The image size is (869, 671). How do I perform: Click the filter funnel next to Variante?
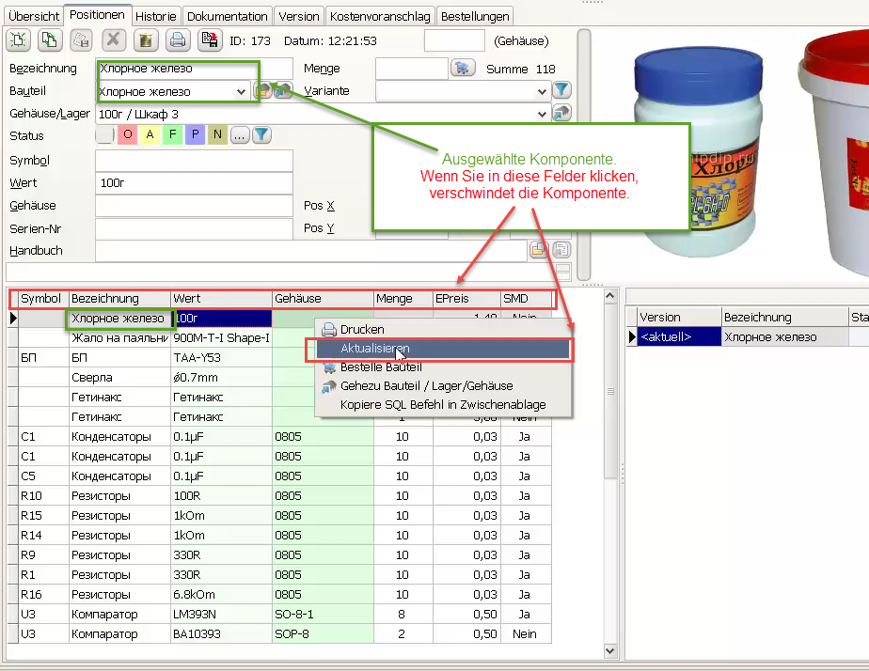(561, 90)
